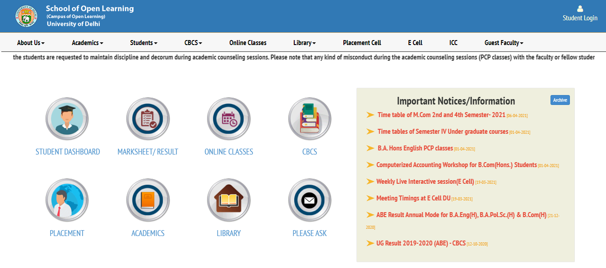Expand the Guest Faculty dropdown menu
This screenshot has height=268, width=606.
(504, 43)
